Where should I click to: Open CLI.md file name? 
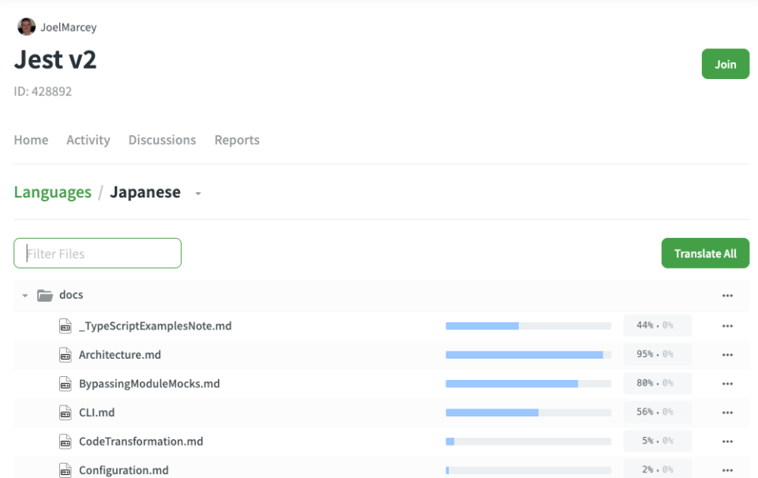[96, 412]
